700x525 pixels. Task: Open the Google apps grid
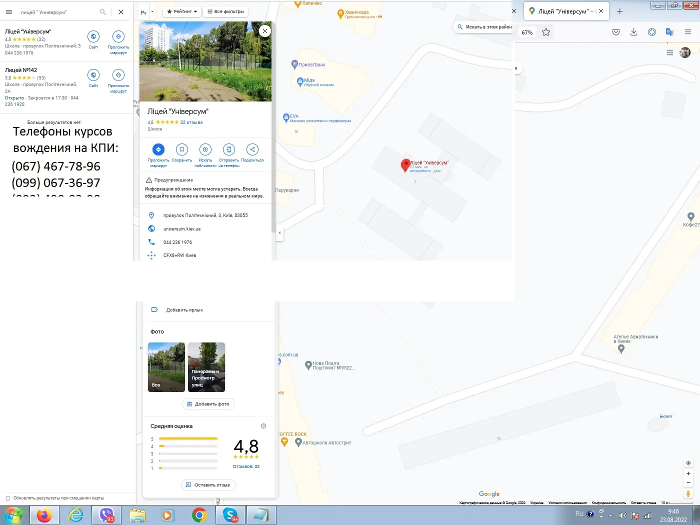coord(670,52)
